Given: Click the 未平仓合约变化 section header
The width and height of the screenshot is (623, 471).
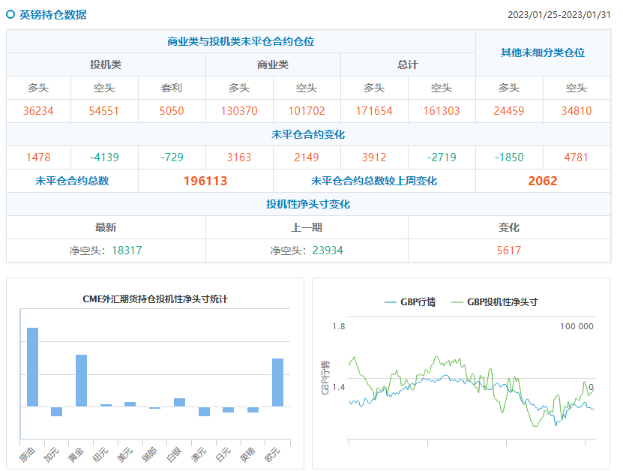Looking at the screenshot, I should coord(308,134).
